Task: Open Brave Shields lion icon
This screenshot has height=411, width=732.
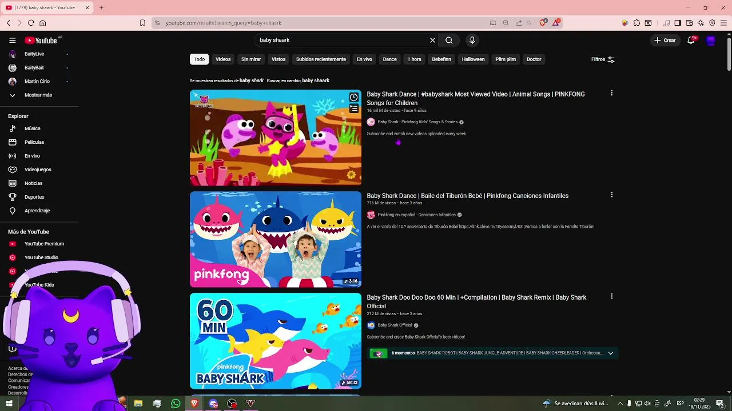Action: click(x=543, y=23)
